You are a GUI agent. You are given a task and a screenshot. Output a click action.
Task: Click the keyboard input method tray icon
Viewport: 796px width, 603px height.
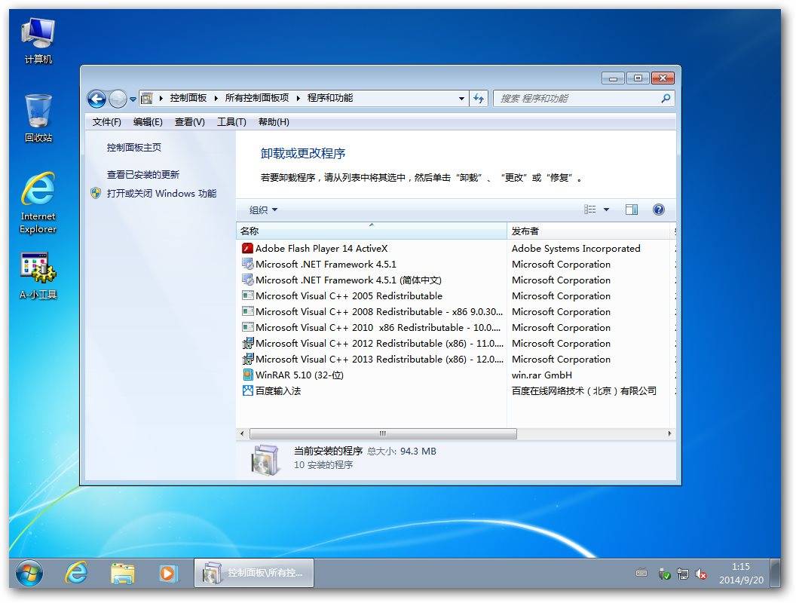pos(641,573)
